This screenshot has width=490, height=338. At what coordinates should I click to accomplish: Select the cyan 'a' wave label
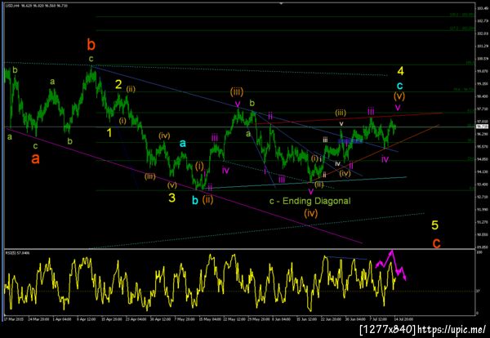[183, 144]
